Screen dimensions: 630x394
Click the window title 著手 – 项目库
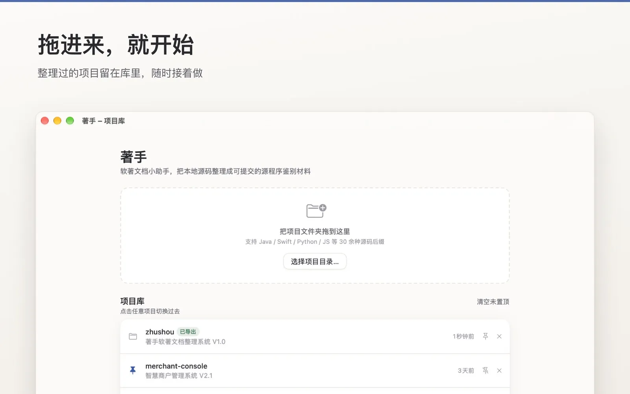tap(103, 121)
